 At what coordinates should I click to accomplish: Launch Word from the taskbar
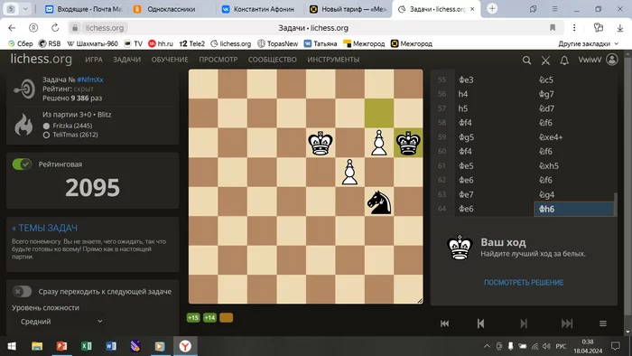pos(111,346)
